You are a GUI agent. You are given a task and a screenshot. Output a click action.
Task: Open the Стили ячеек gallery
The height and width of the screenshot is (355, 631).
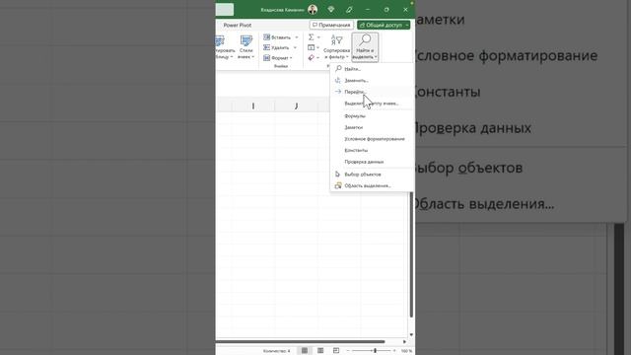(245, 47)
